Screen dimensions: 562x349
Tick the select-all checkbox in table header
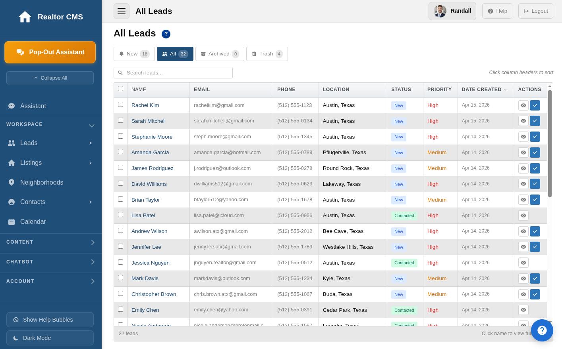tap(121, 89)
